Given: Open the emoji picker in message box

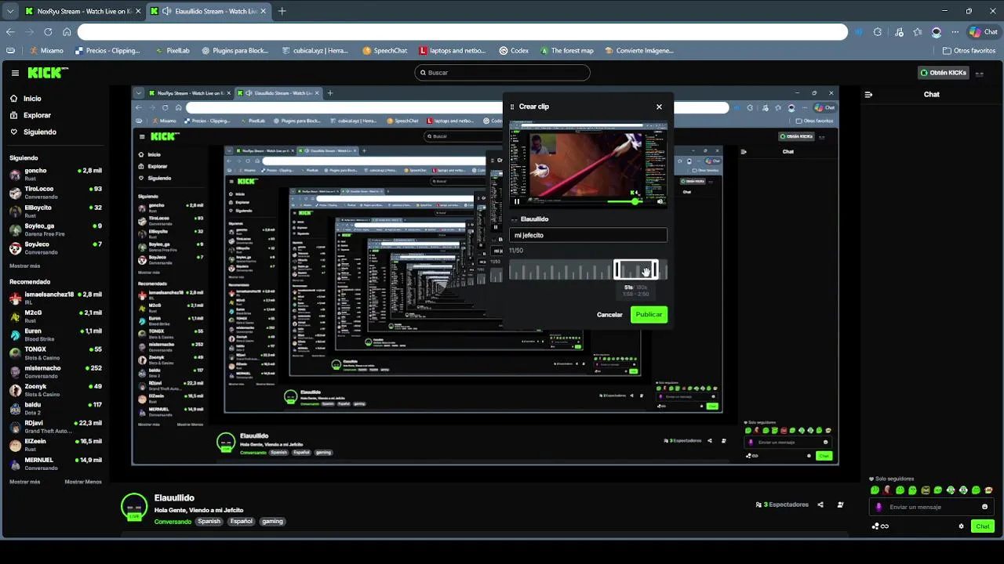Looking at the screenshot, I should [x=985, y=507].
